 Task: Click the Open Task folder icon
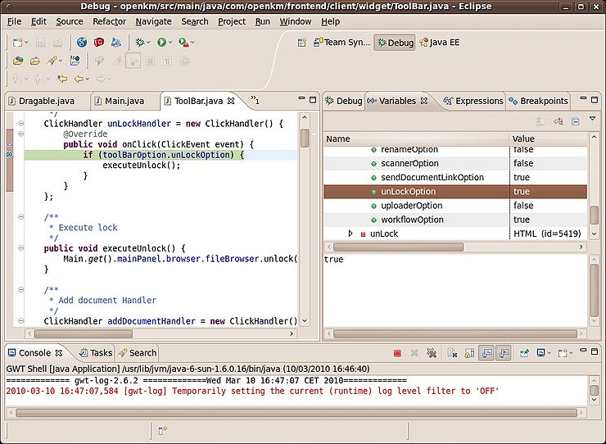[x=34, y=61]
